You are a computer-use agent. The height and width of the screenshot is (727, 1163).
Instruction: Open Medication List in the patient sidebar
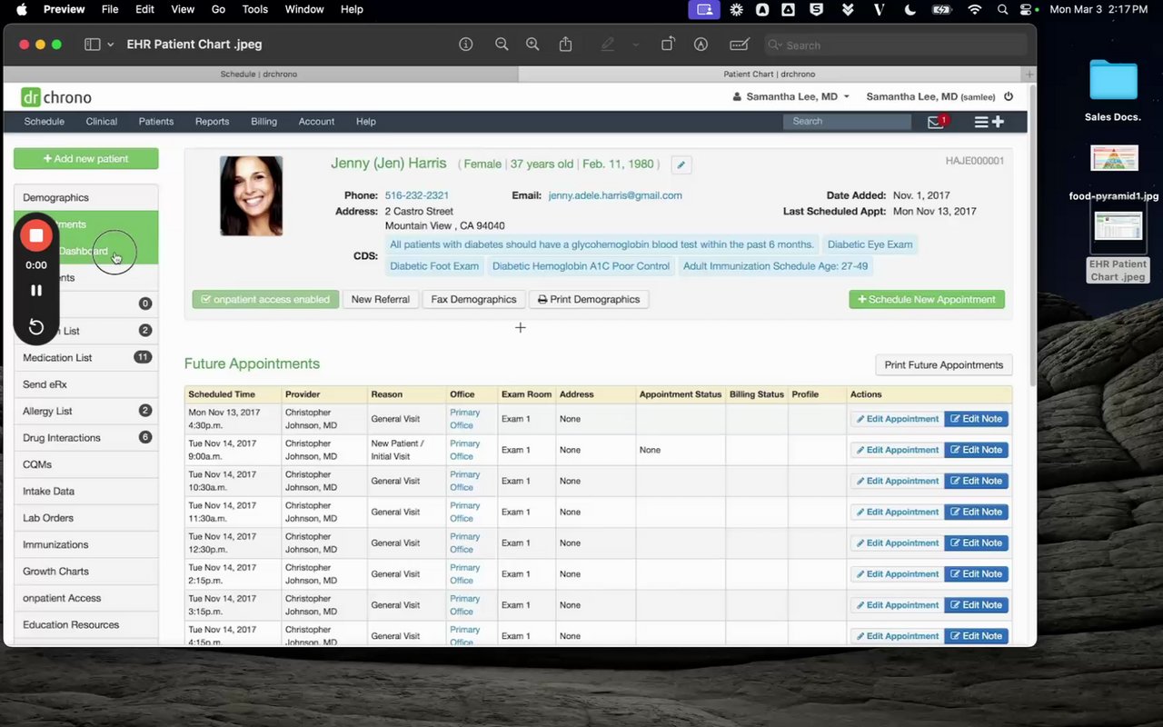[86, 358]
